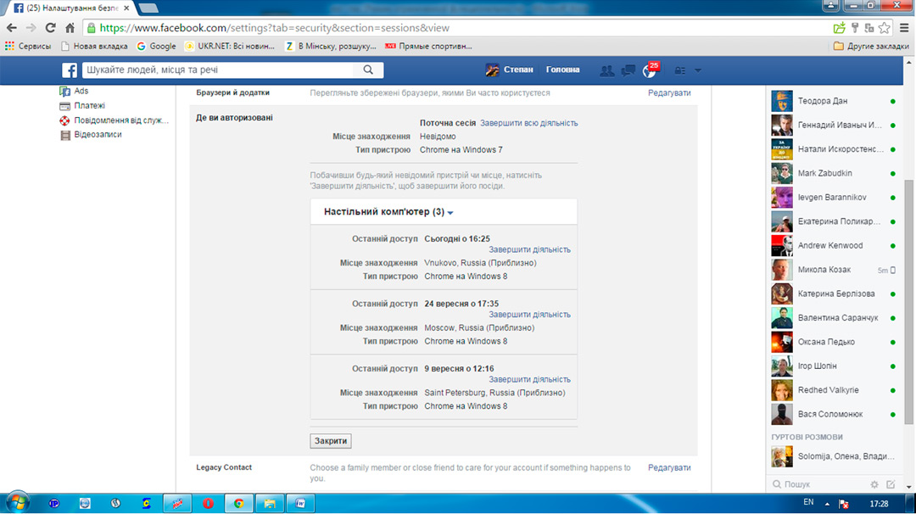
Task: Click the search magnifier button
Action: point(368,70)
